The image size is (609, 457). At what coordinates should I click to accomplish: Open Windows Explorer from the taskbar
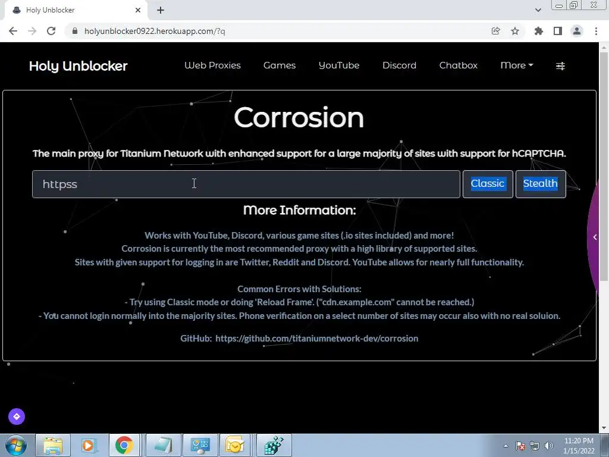(x=53, y=445)
